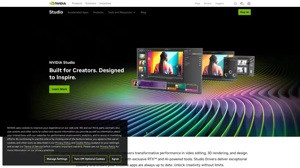Image resolution: width=300 pixels, height=168 pixels.
Task: Open the user account icon
Action: (x=249, y=4)
